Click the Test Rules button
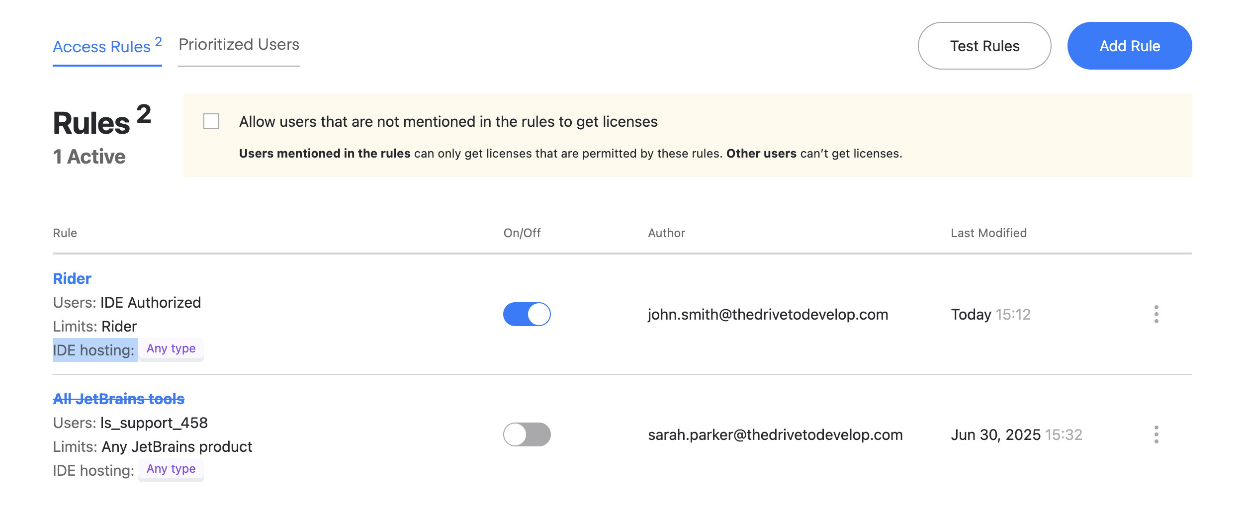The height and width of the screenshot is (513, 1245). (984, 46)
